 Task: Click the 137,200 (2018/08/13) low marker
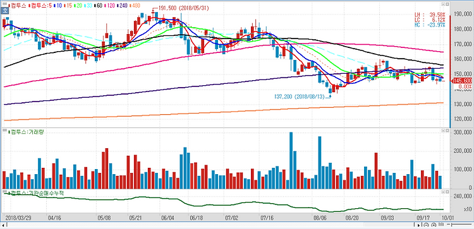303,97
